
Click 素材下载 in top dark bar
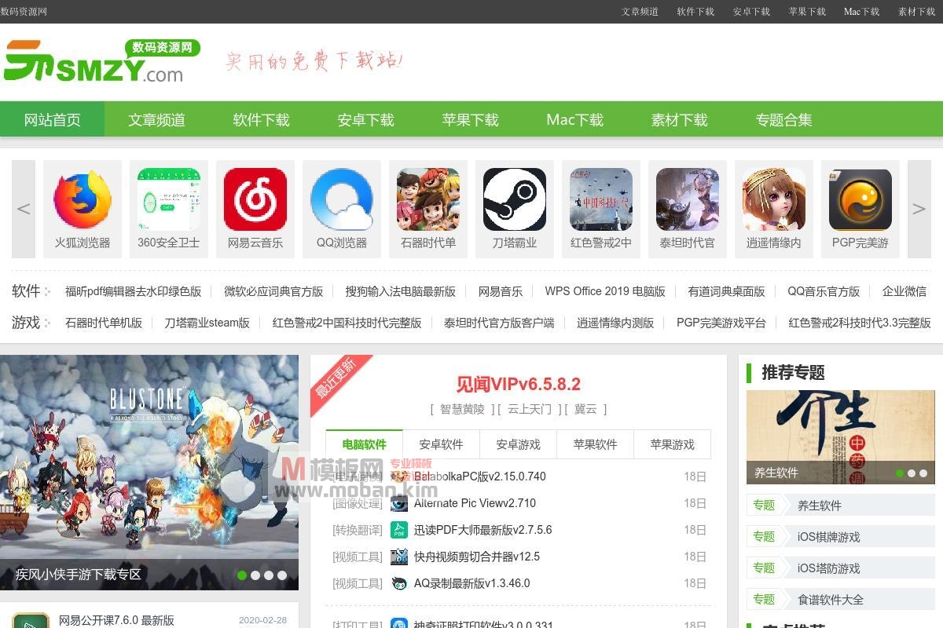(916, 12)
